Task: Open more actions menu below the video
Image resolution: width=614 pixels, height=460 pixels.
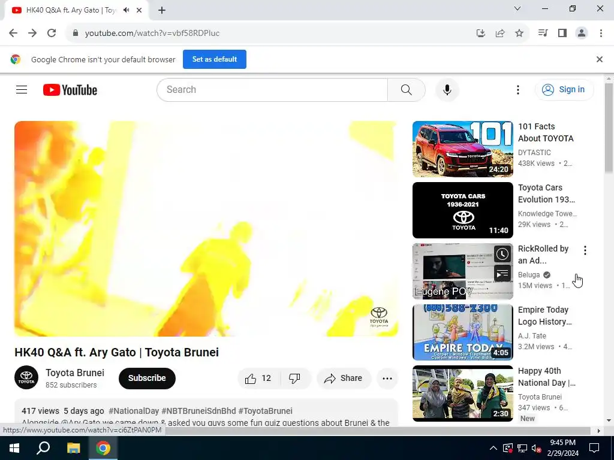Action: (x=387, y=379)
